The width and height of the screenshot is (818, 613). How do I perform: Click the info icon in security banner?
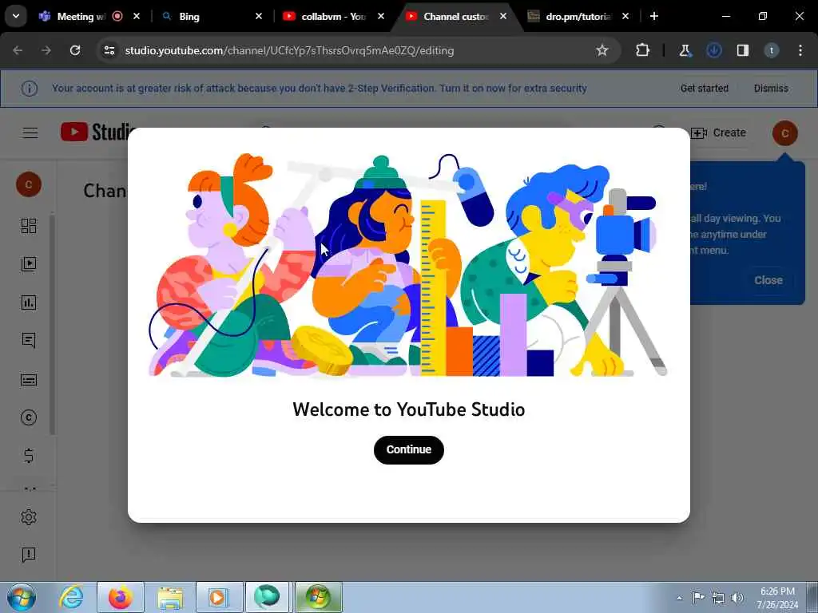(30, 88)
